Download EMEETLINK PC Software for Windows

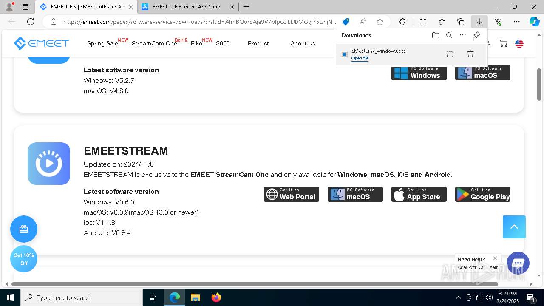point(419,73)
